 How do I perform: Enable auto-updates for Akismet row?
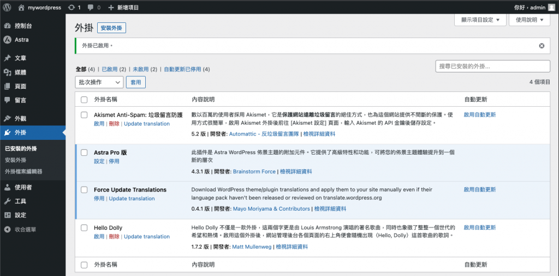pos(480,115)
